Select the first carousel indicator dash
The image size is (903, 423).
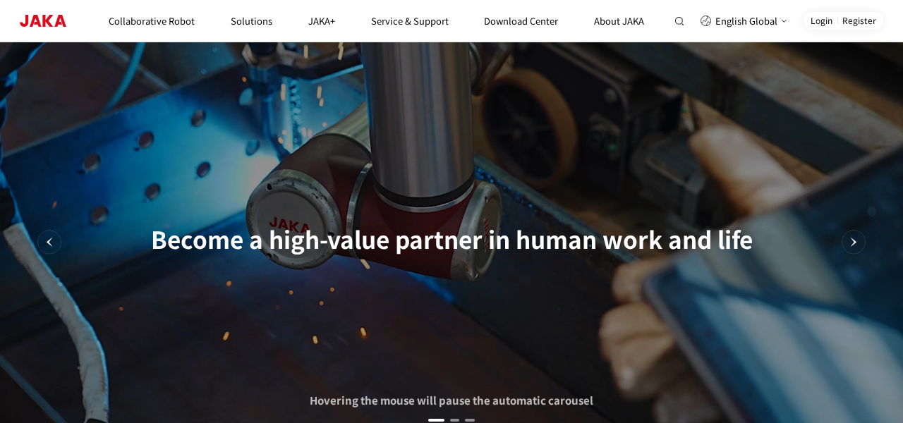tap(436, 420)
